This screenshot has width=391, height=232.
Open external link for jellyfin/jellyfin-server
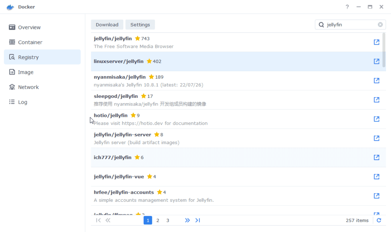click(x=376, y=138)
